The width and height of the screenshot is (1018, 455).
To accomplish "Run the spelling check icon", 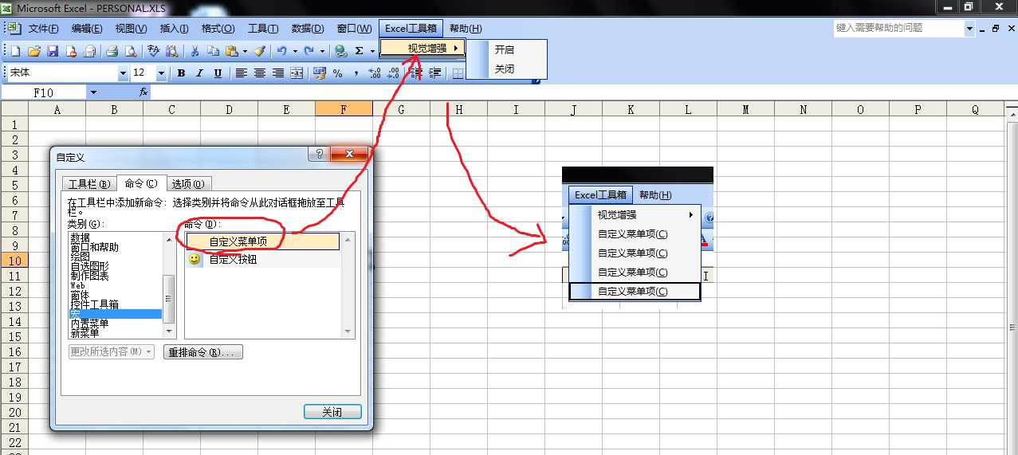I will click(x=154, y=51).
